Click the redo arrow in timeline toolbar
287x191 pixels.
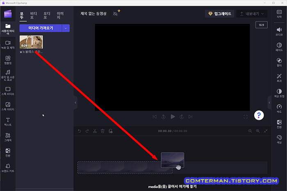pyautogui.click(x=87, y=131)
